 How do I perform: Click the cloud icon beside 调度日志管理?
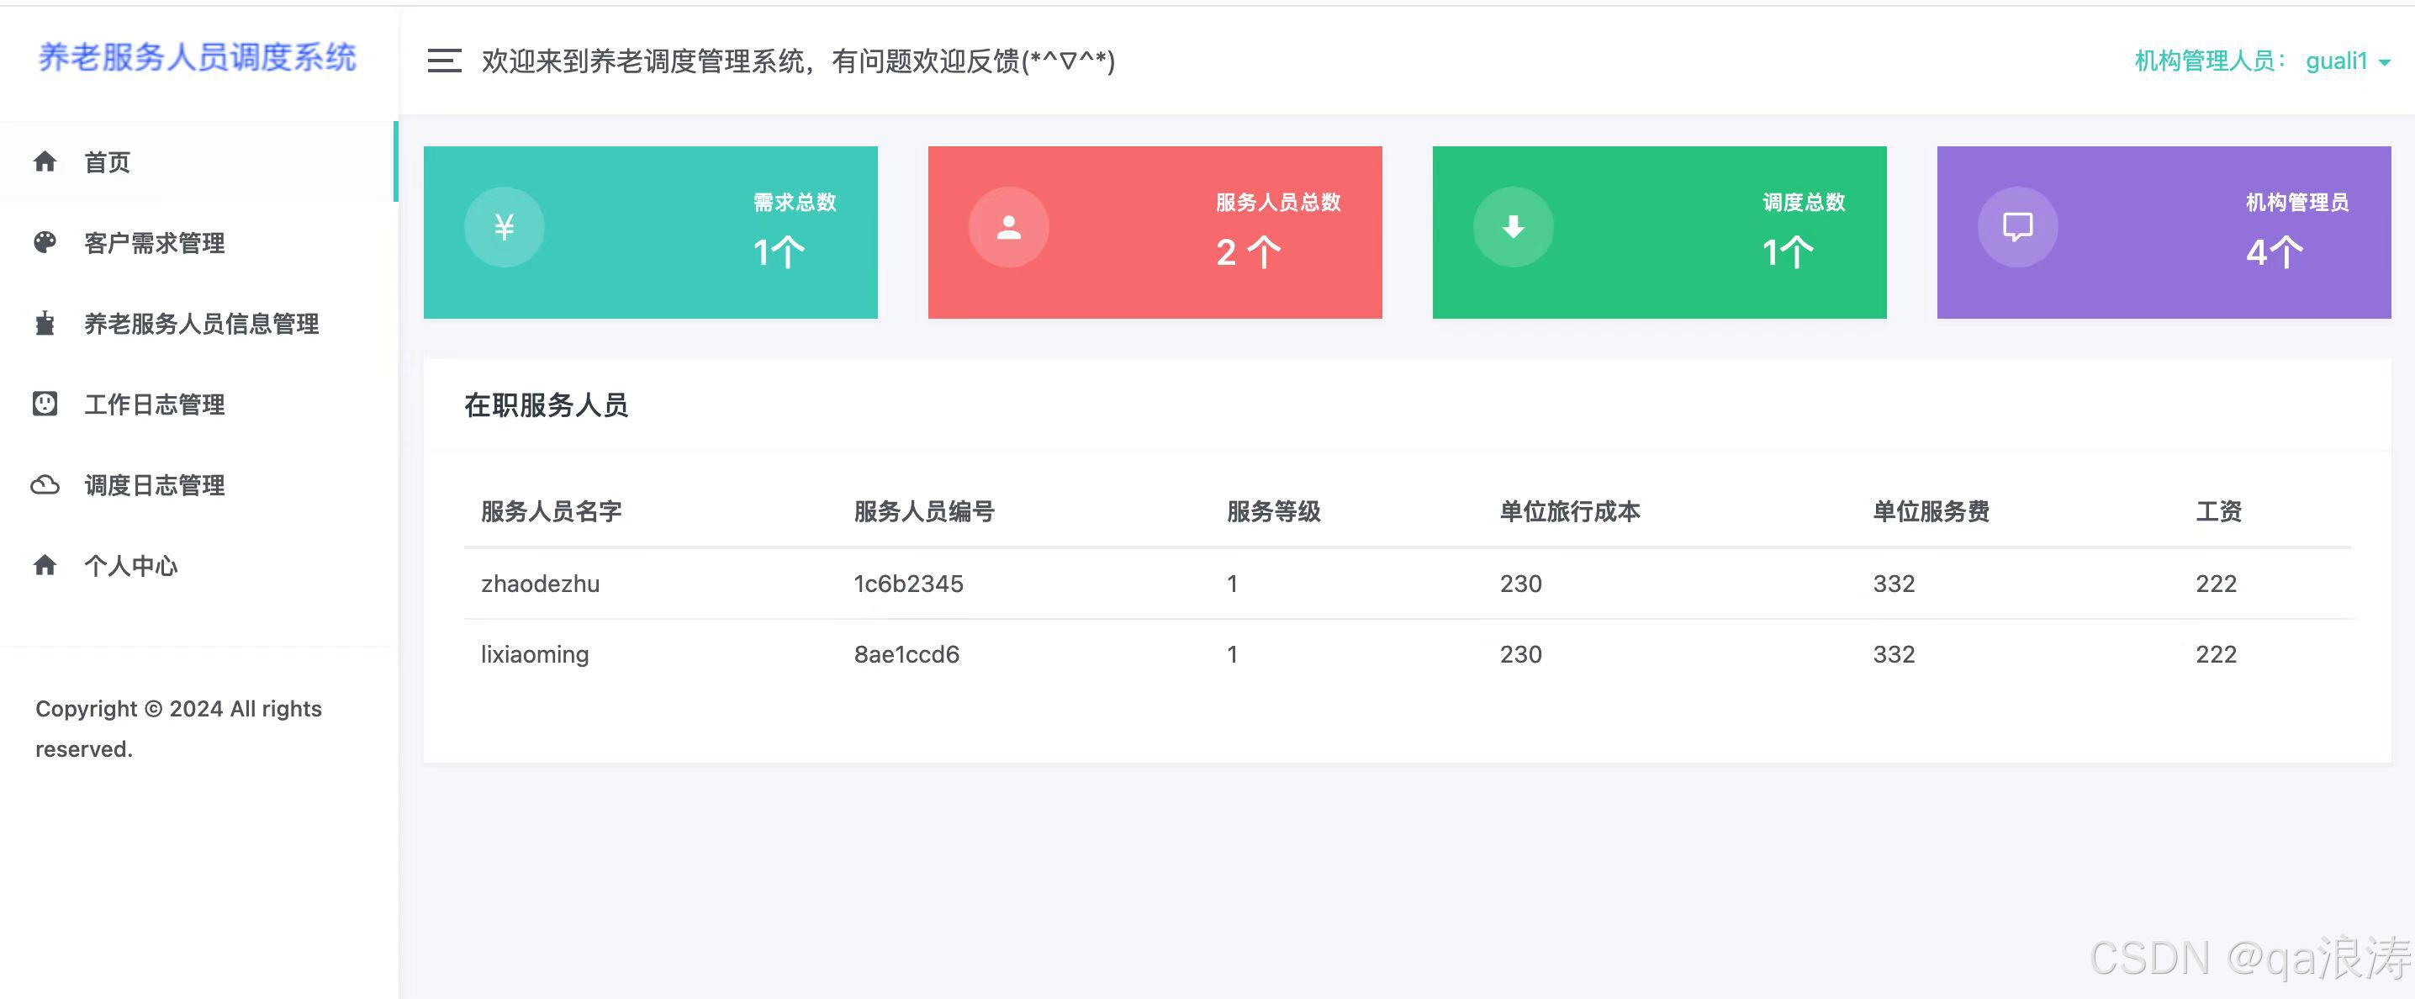pyautogui.click(x=45, y=484)
